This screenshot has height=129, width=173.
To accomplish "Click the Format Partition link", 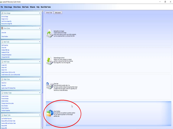I will 5,99.
